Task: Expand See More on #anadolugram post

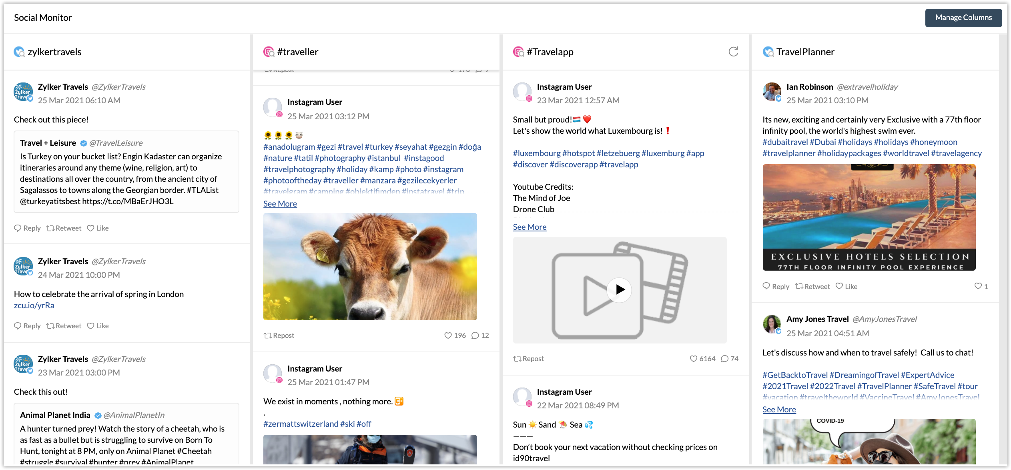Action: [x=280, y=204]
